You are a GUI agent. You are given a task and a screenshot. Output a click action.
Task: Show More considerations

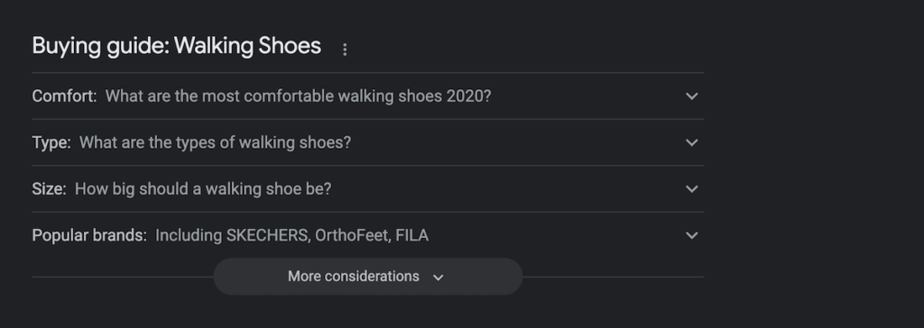click(x=368, y=276)
